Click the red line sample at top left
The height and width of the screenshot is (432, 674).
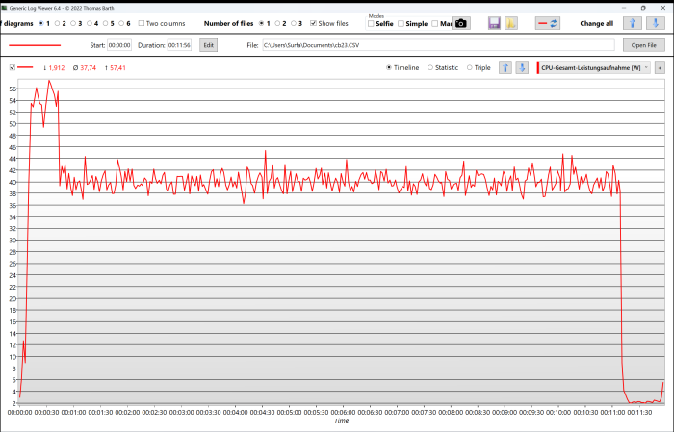(35, 45)
